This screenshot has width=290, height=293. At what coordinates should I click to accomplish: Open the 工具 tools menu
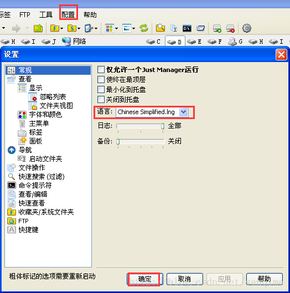[x=46, y=14]
